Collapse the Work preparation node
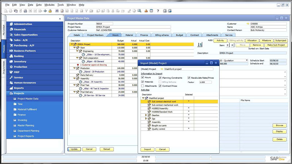Image resolution: width=292 pixels, height=164 pixels. 77,58
